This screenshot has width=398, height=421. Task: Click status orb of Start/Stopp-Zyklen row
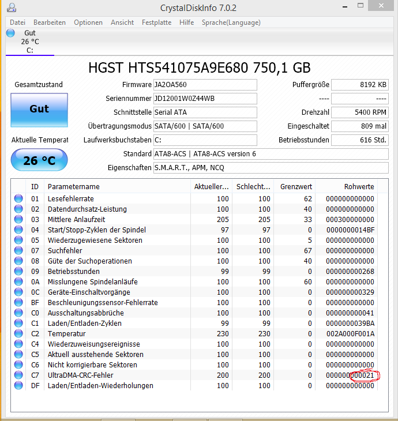pos(18,230)
